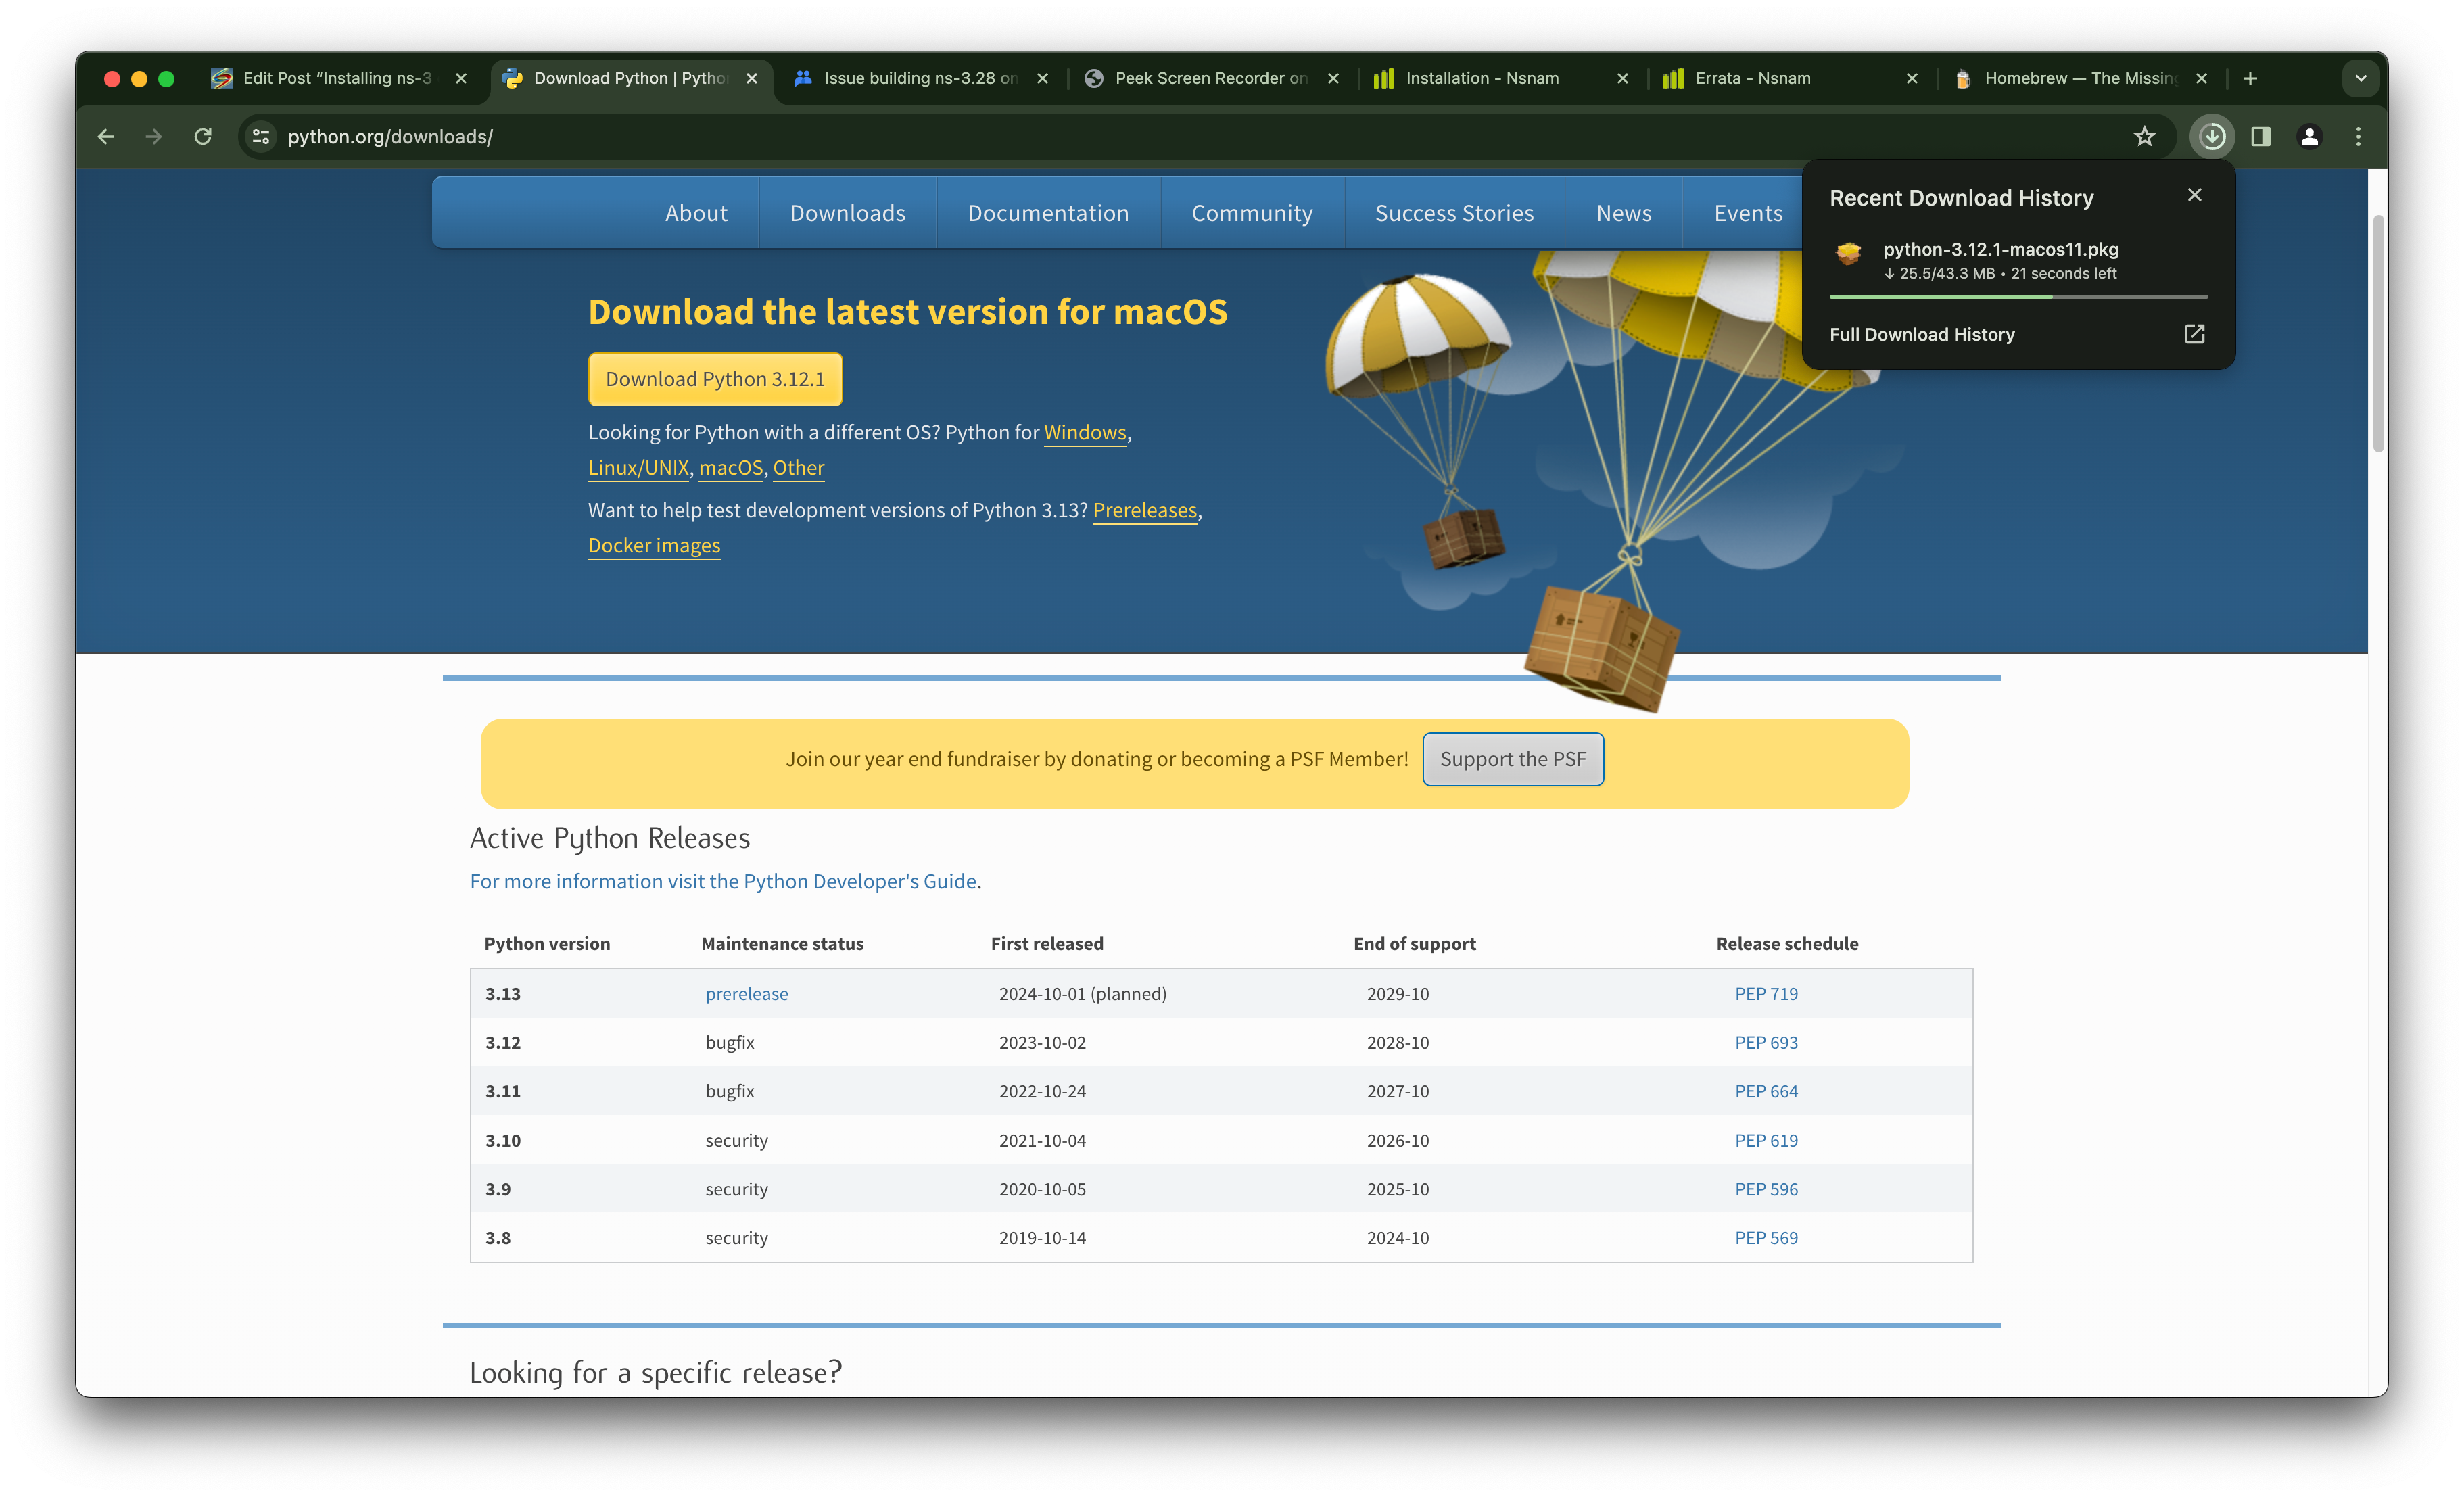This screenshot has width=2464, height=1497.
Task: Click the macOS green fullscreen button
Action: tap(166, 78)
